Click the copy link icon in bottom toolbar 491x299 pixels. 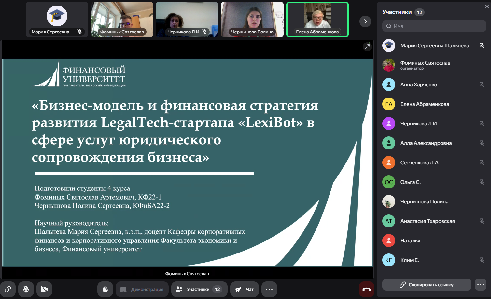point(8,289)
